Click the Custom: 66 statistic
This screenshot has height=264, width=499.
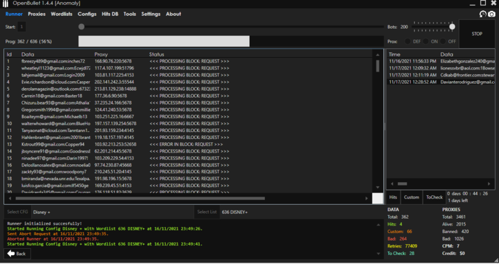tap(400, 232)
